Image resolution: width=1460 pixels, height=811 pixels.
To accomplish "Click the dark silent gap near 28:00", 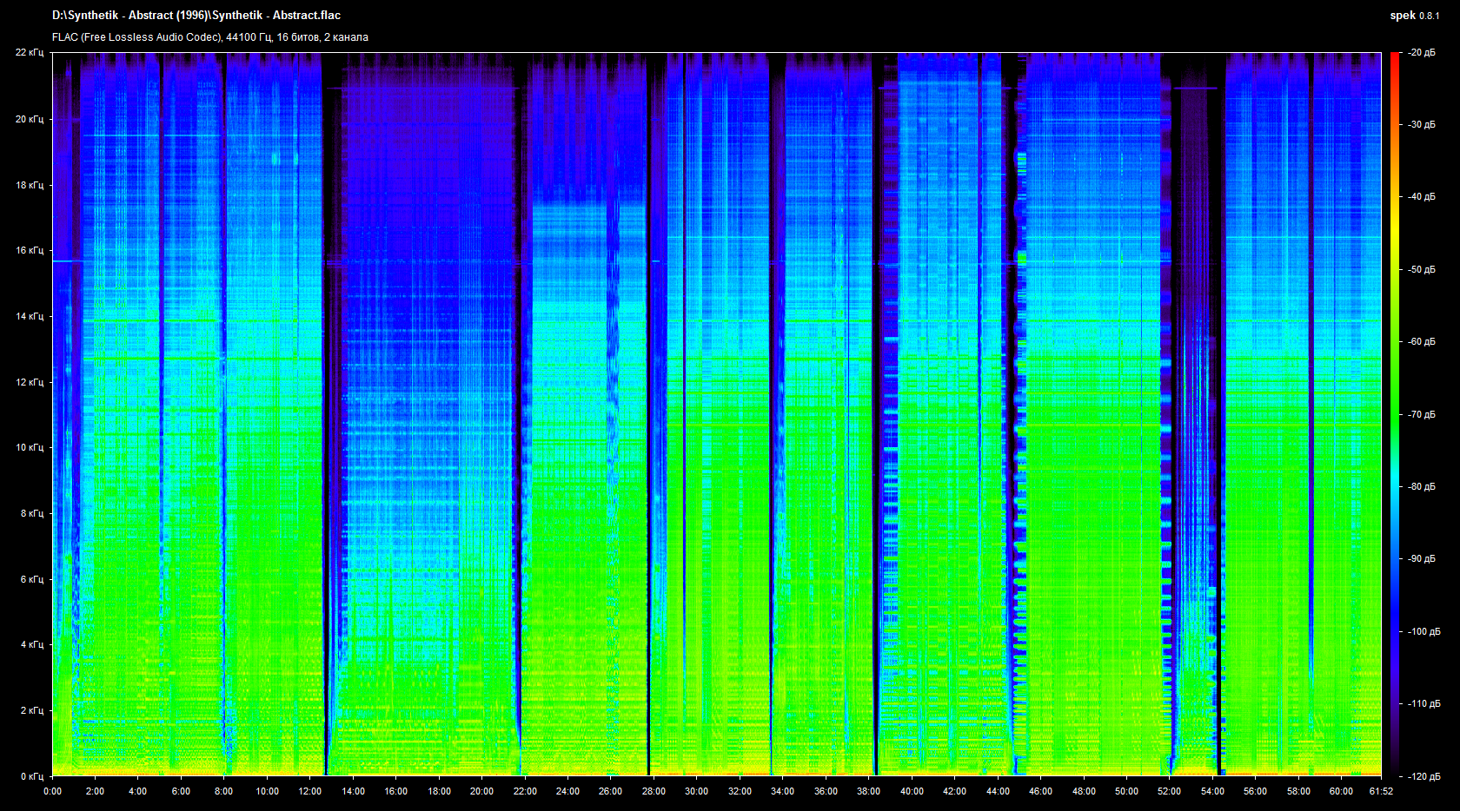I will click(x=647, y=434).
